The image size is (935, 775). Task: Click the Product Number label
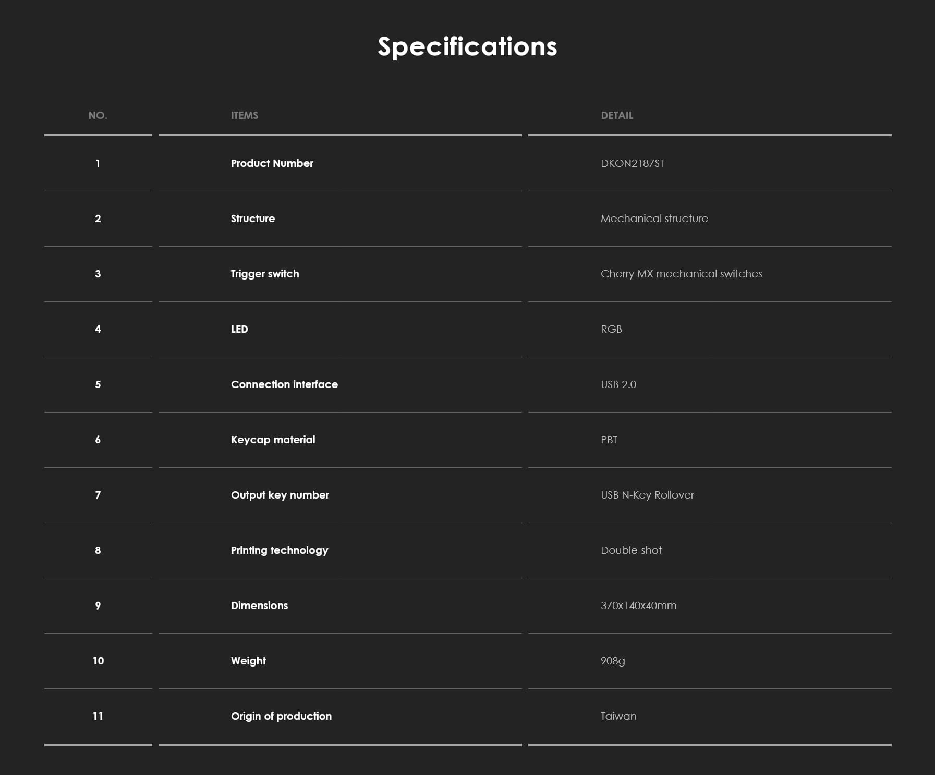(272, 163)
